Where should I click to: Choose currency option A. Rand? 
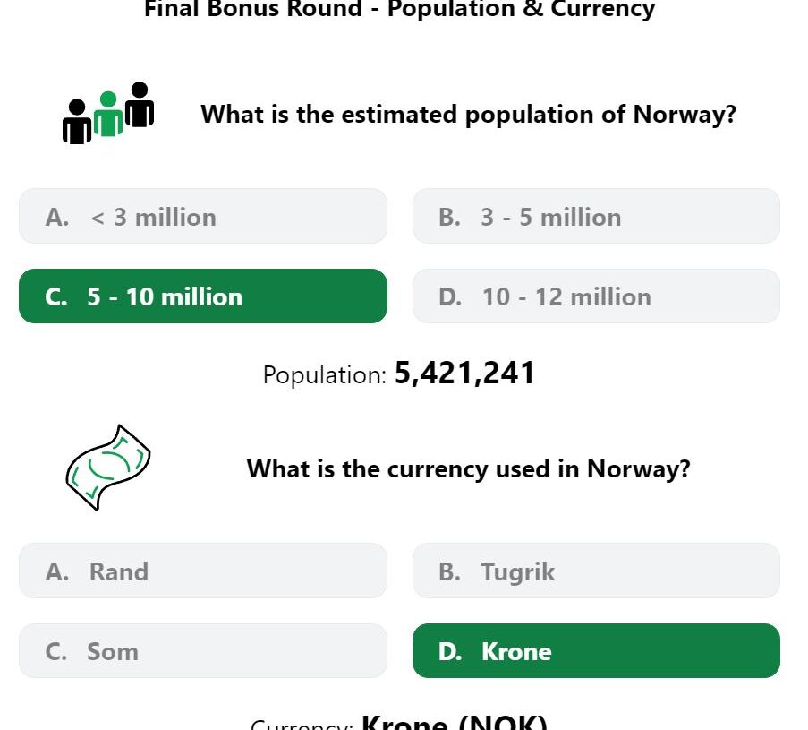point(203,571)
